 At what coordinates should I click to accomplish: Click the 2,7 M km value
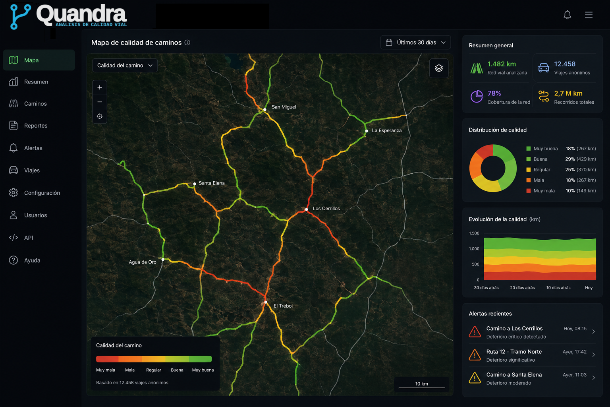coord(568,93)
